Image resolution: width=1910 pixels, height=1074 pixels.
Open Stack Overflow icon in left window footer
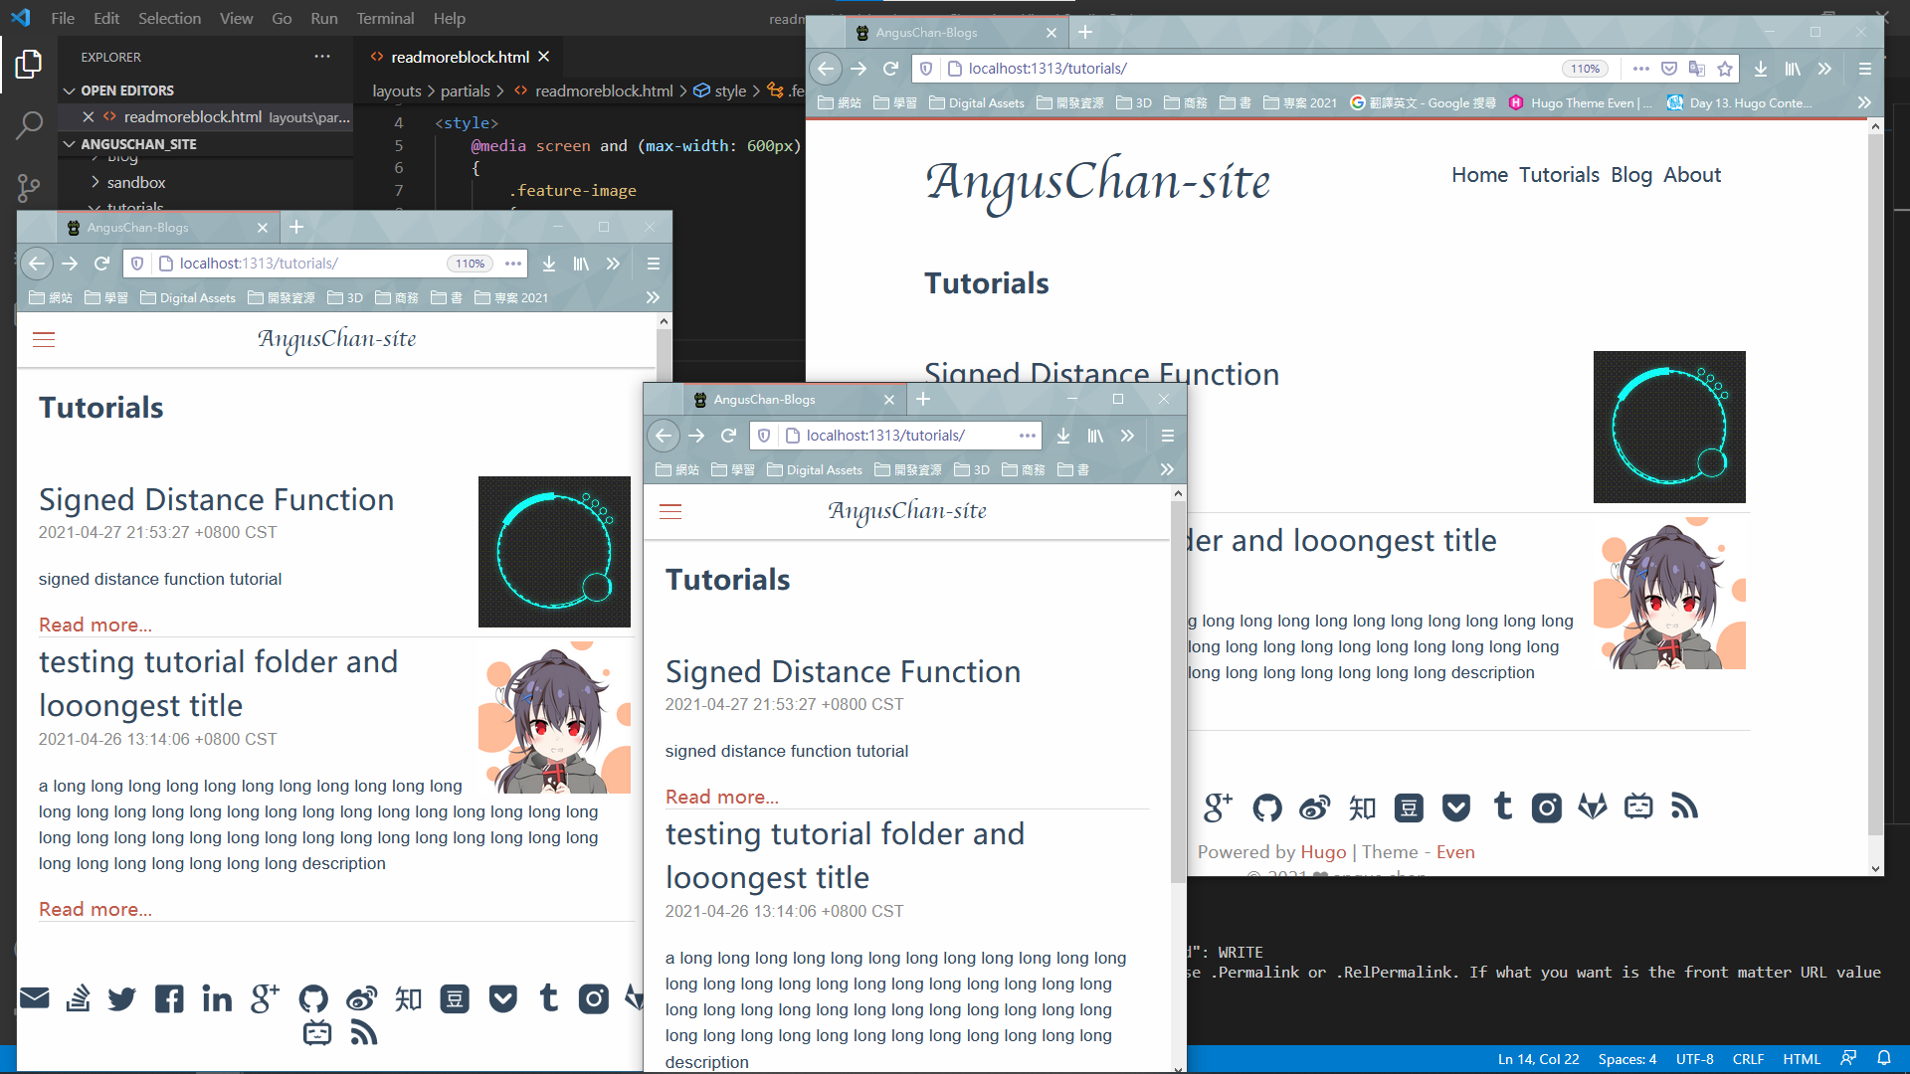pyautogui.click(x=78, y=998)
